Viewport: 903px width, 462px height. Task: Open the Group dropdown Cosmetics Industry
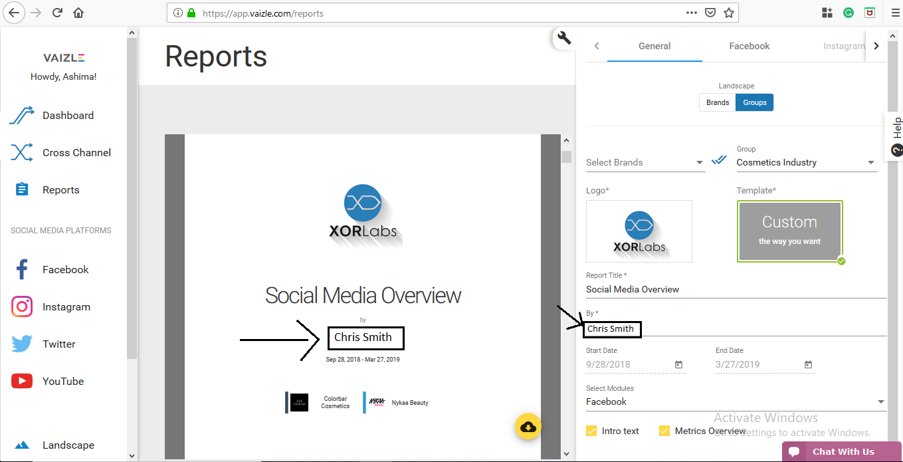[x=807, y=162]
